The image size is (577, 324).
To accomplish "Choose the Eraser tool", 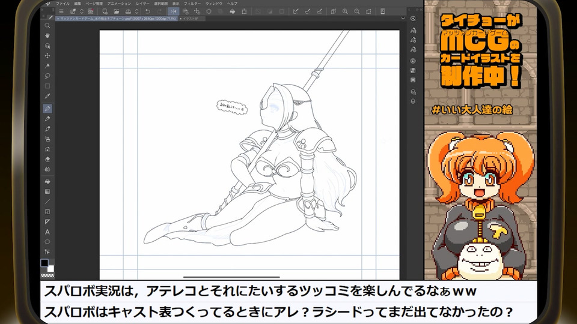I will [x=47, y=159].
